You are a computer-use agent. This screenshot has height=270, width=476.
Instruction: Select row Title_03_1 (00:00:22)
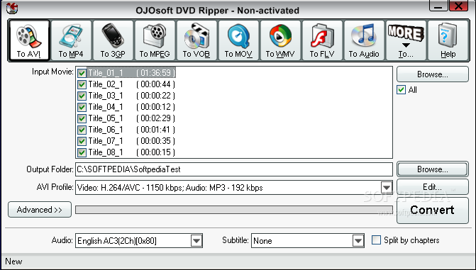[x=131, y=96]
